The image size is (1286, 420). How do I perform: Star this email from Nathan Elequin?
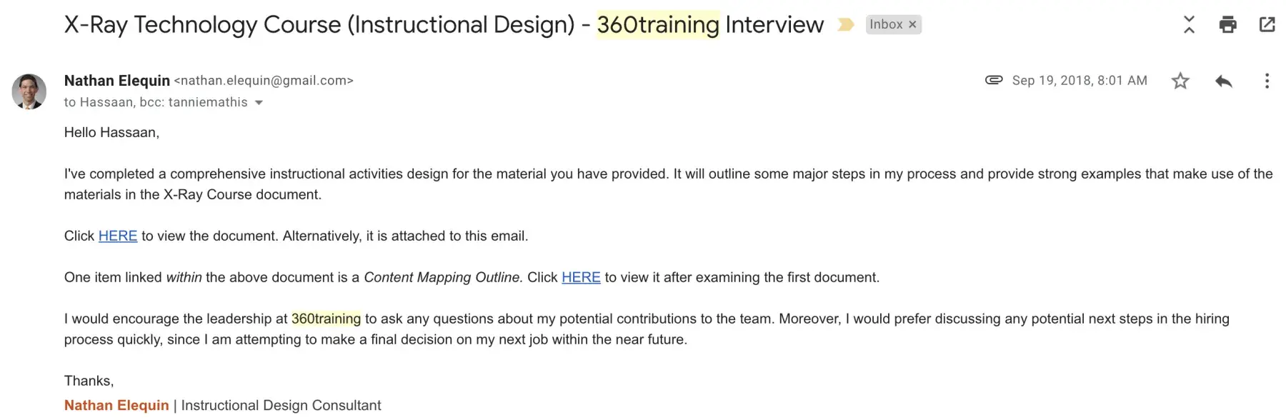pos(1180,81)
